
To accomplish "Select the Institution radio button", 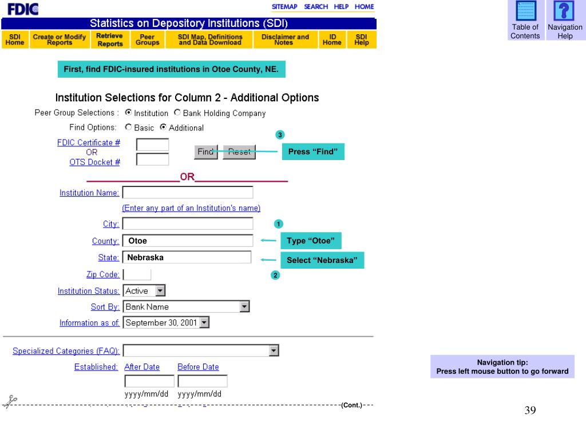I will [x=128, y=113].
